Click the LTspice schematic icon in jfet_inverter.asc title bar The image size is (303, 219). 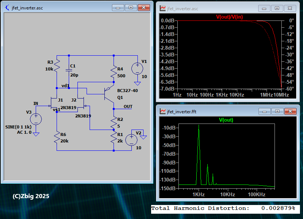pyautogui.click(x=7, y=8)
